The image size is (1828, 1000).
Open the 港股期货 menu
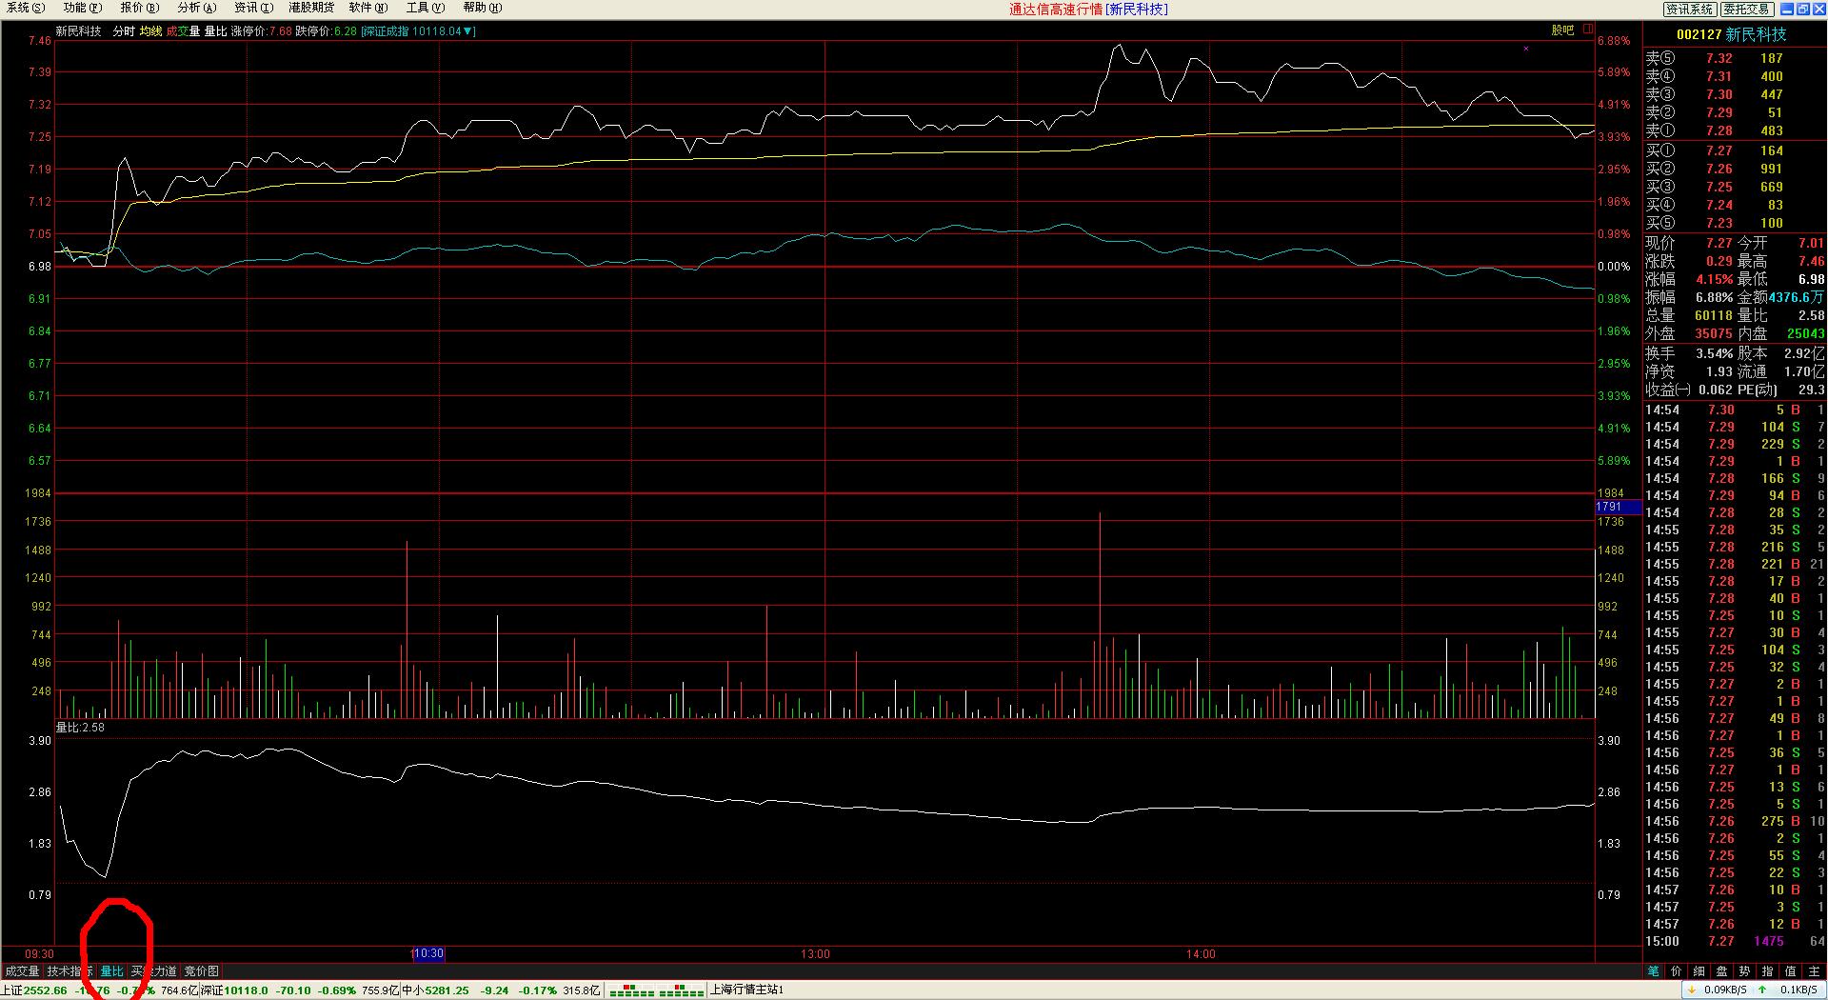pyautogui.click(x=311, y=8)
